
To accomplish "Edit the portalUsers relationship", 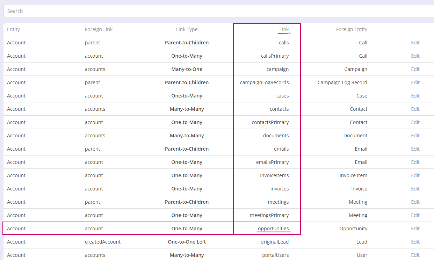I will pos(415,255).
